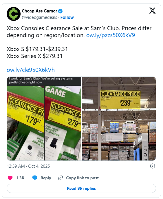Click the Read 85 replies button

click(81, 188)
